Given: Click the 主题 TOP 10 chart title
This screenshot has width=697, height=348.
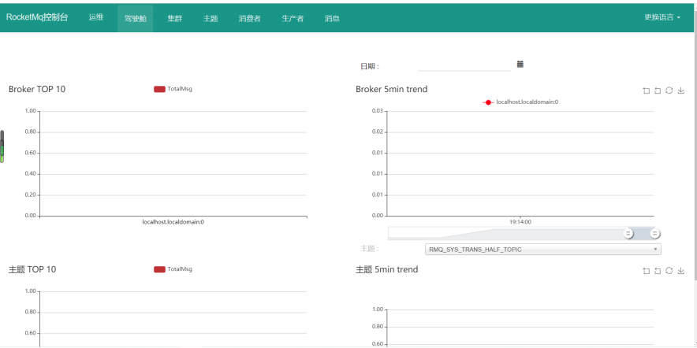Looking at the screenshot, I should 32,269.
